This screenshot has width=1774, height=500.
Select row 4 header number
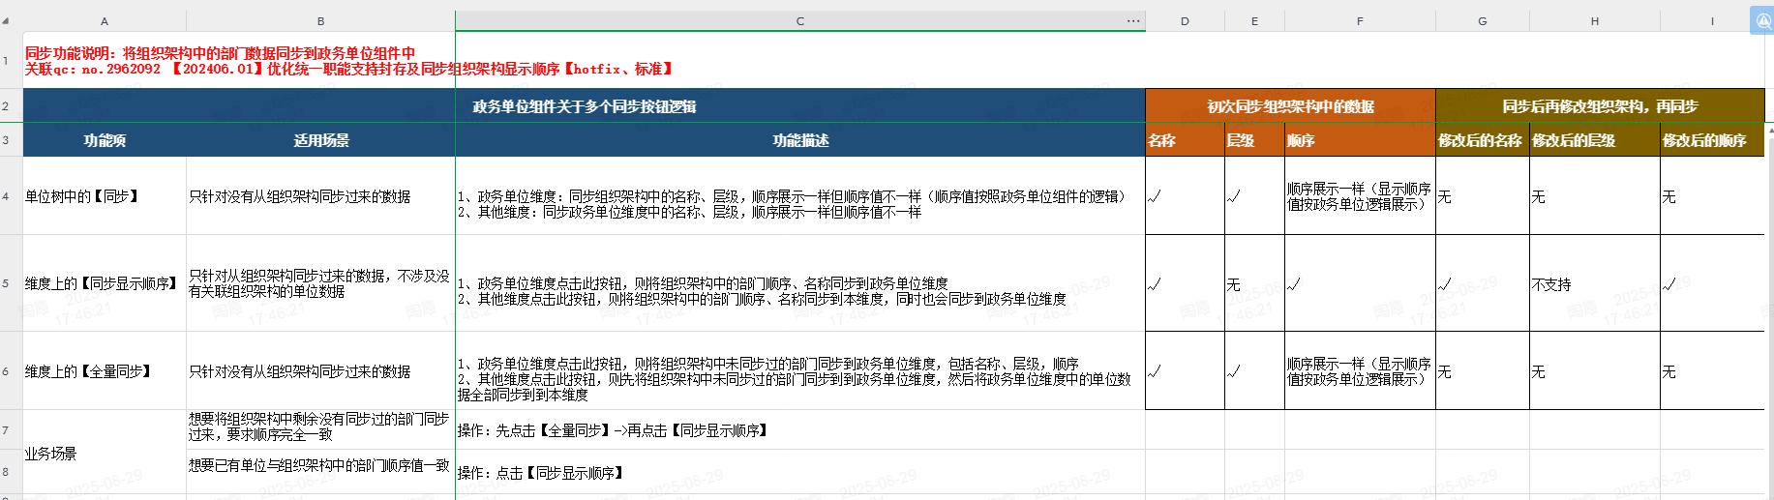[x=6, y=196]
